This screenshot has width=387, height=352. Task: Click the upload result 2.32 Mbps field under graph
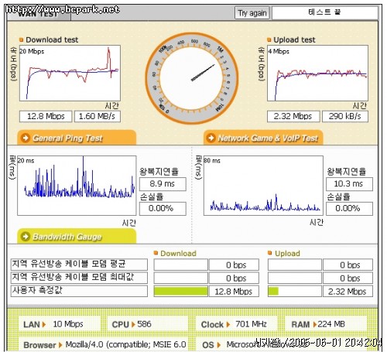click(293, 116)
